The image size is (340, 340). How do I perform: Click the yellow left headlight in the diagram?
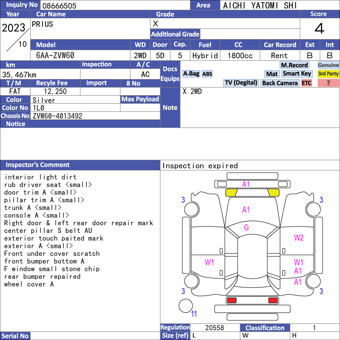231,193
